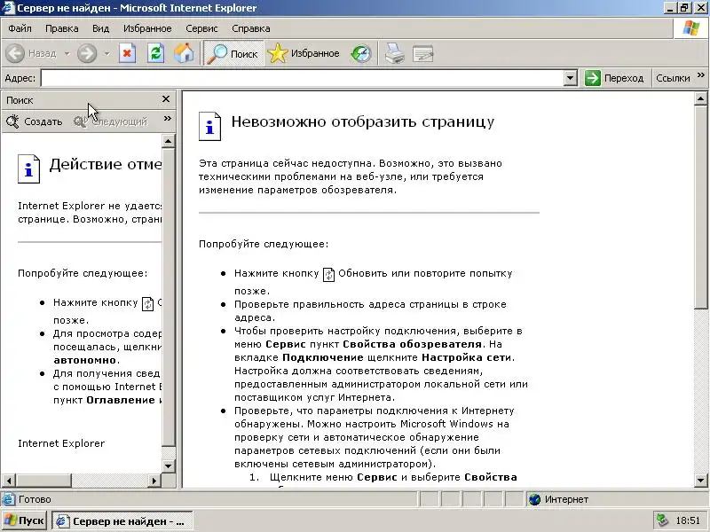Click search panel horizontal scroll left arrow
710x532 pixels.
click(x=9, y=481)
